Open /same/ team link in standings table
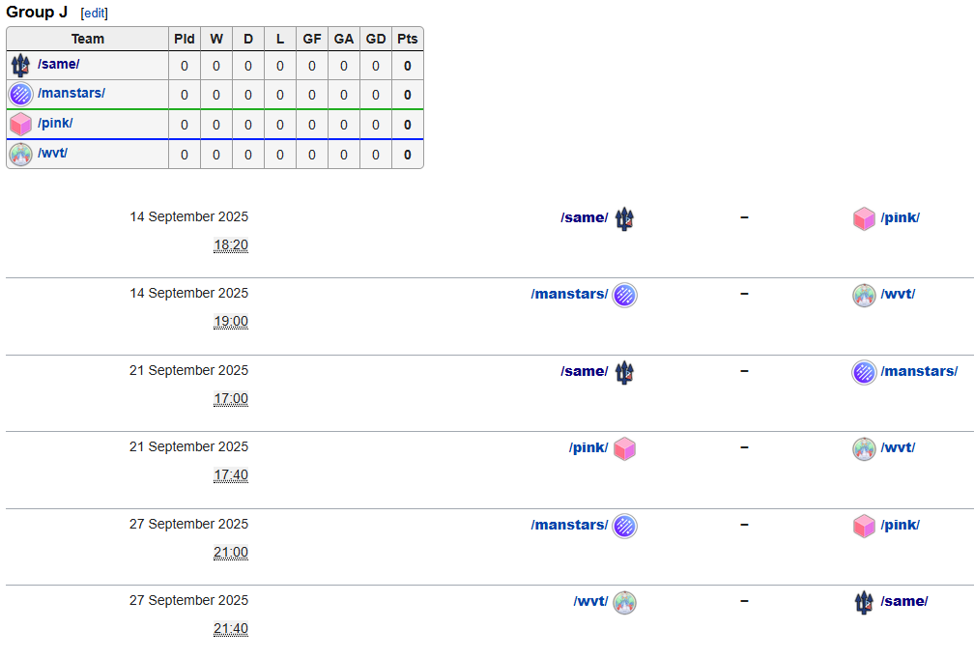Screen dimensions: 974x659 pos(59,65)
